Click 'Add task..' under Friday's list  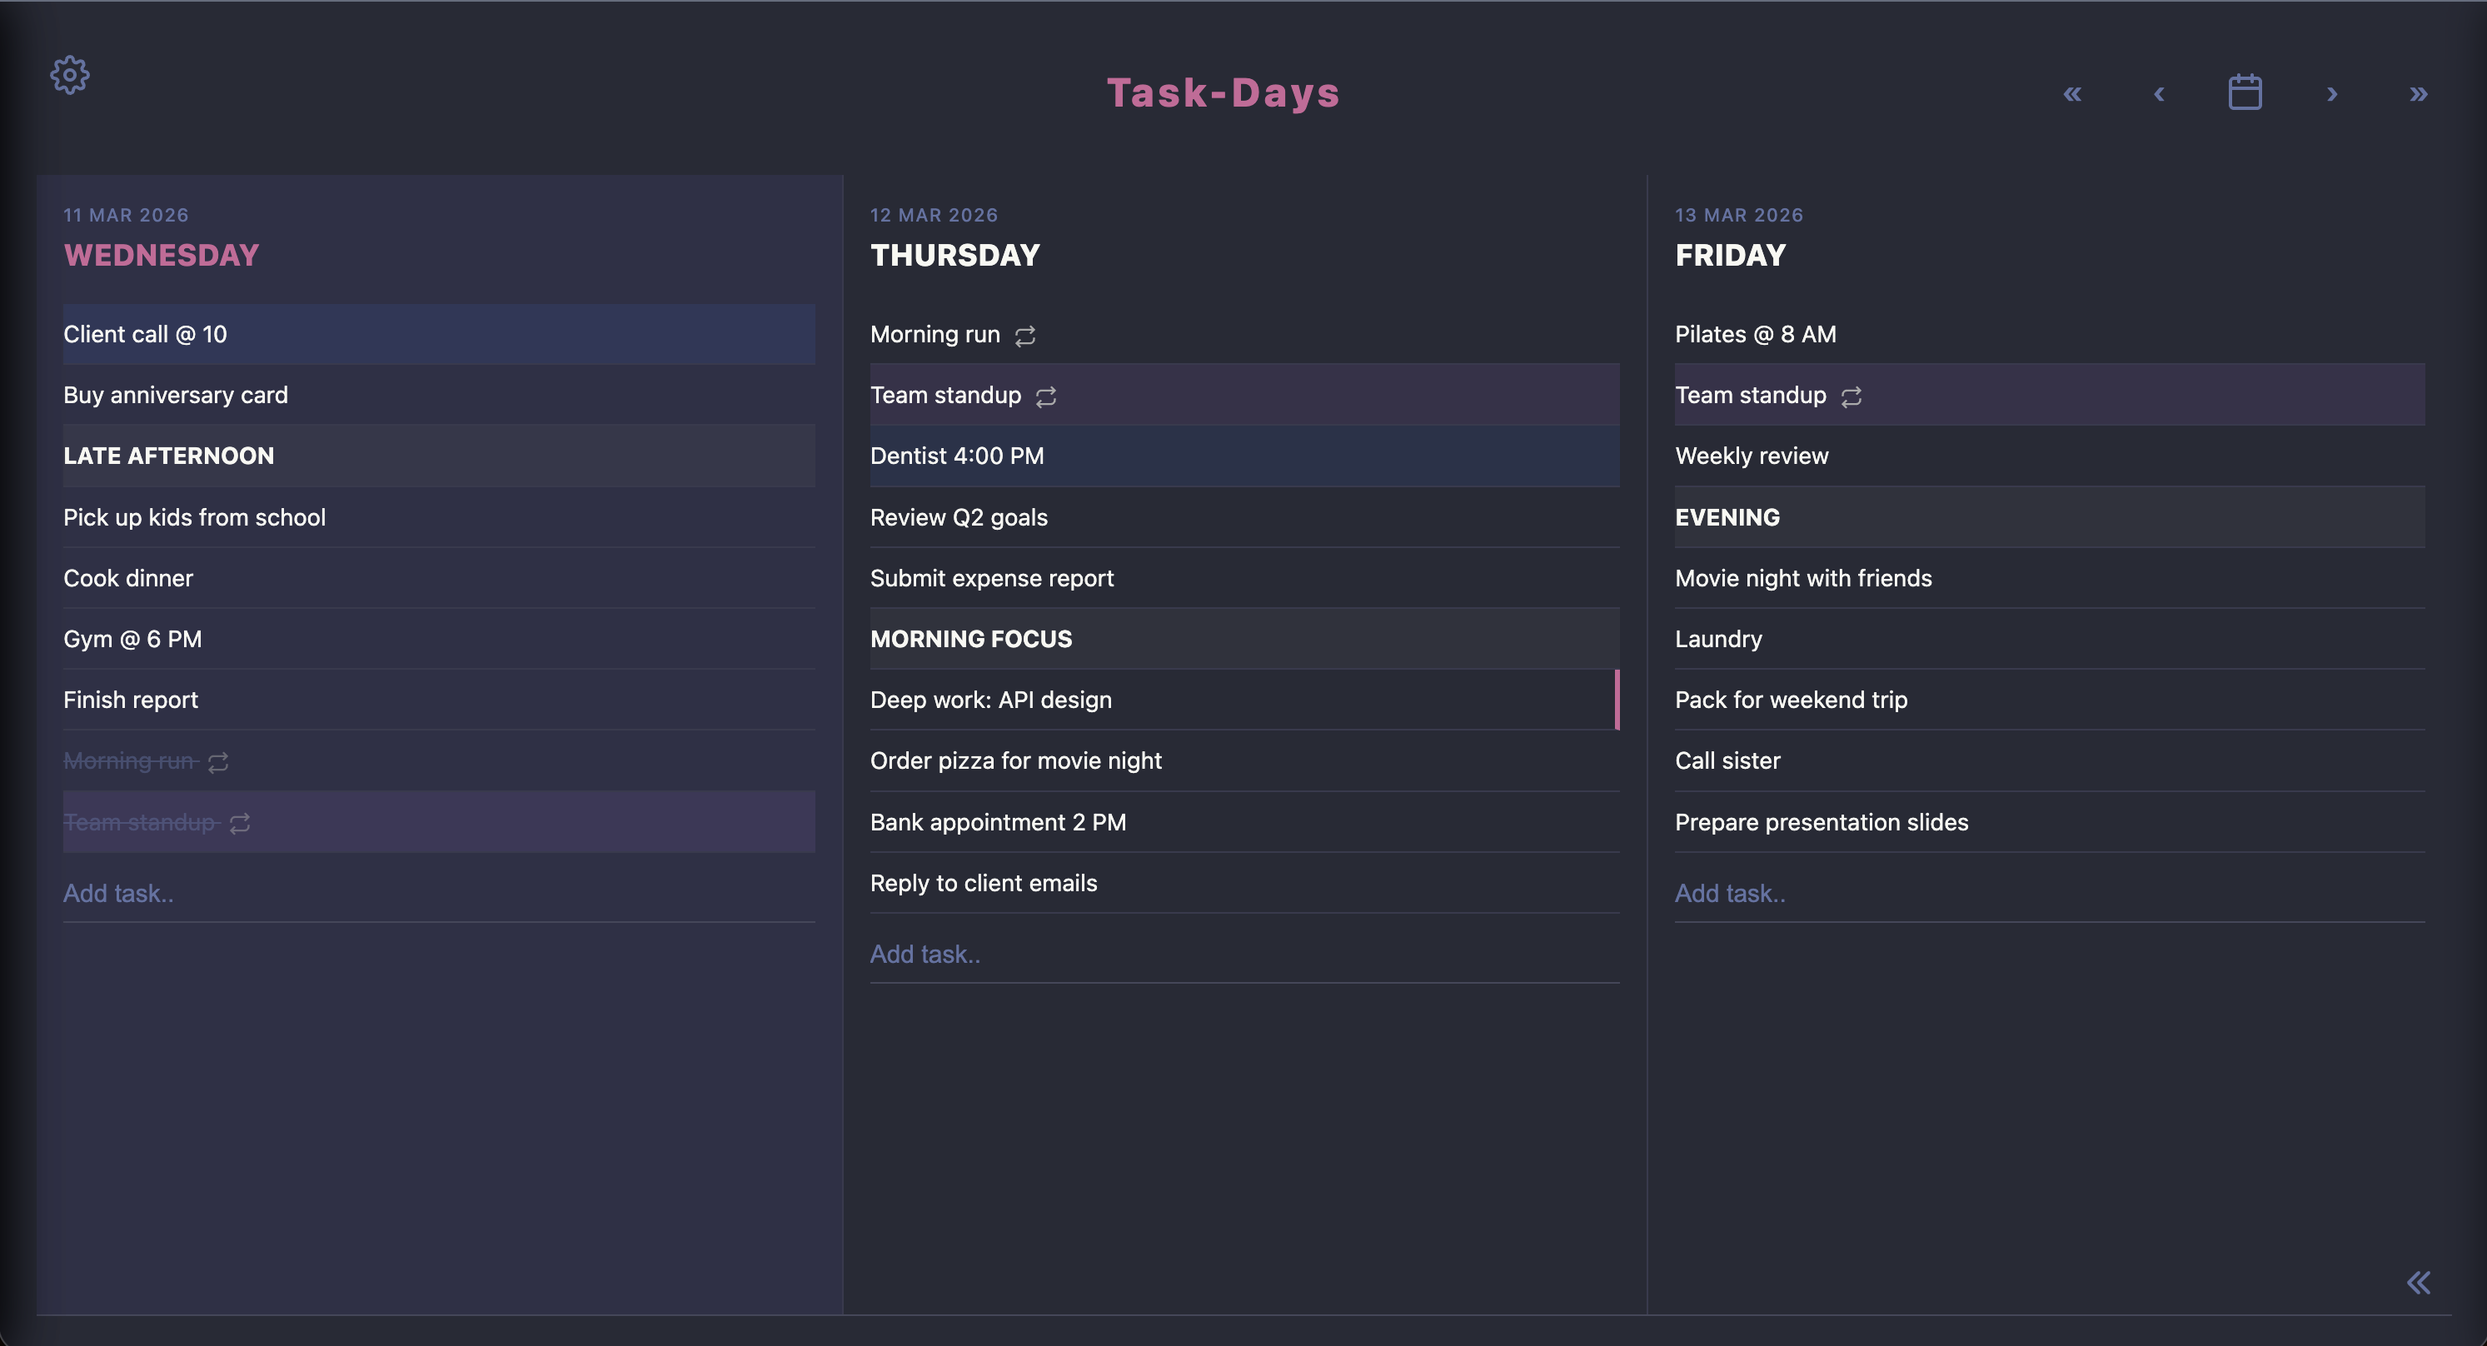coord(1729,893)
